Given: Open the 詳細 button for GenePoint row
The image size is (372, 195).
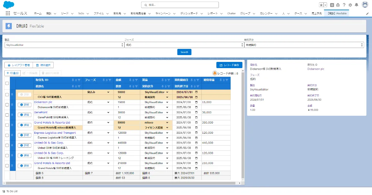Looking at the screenshot, I should click(24, 115).
